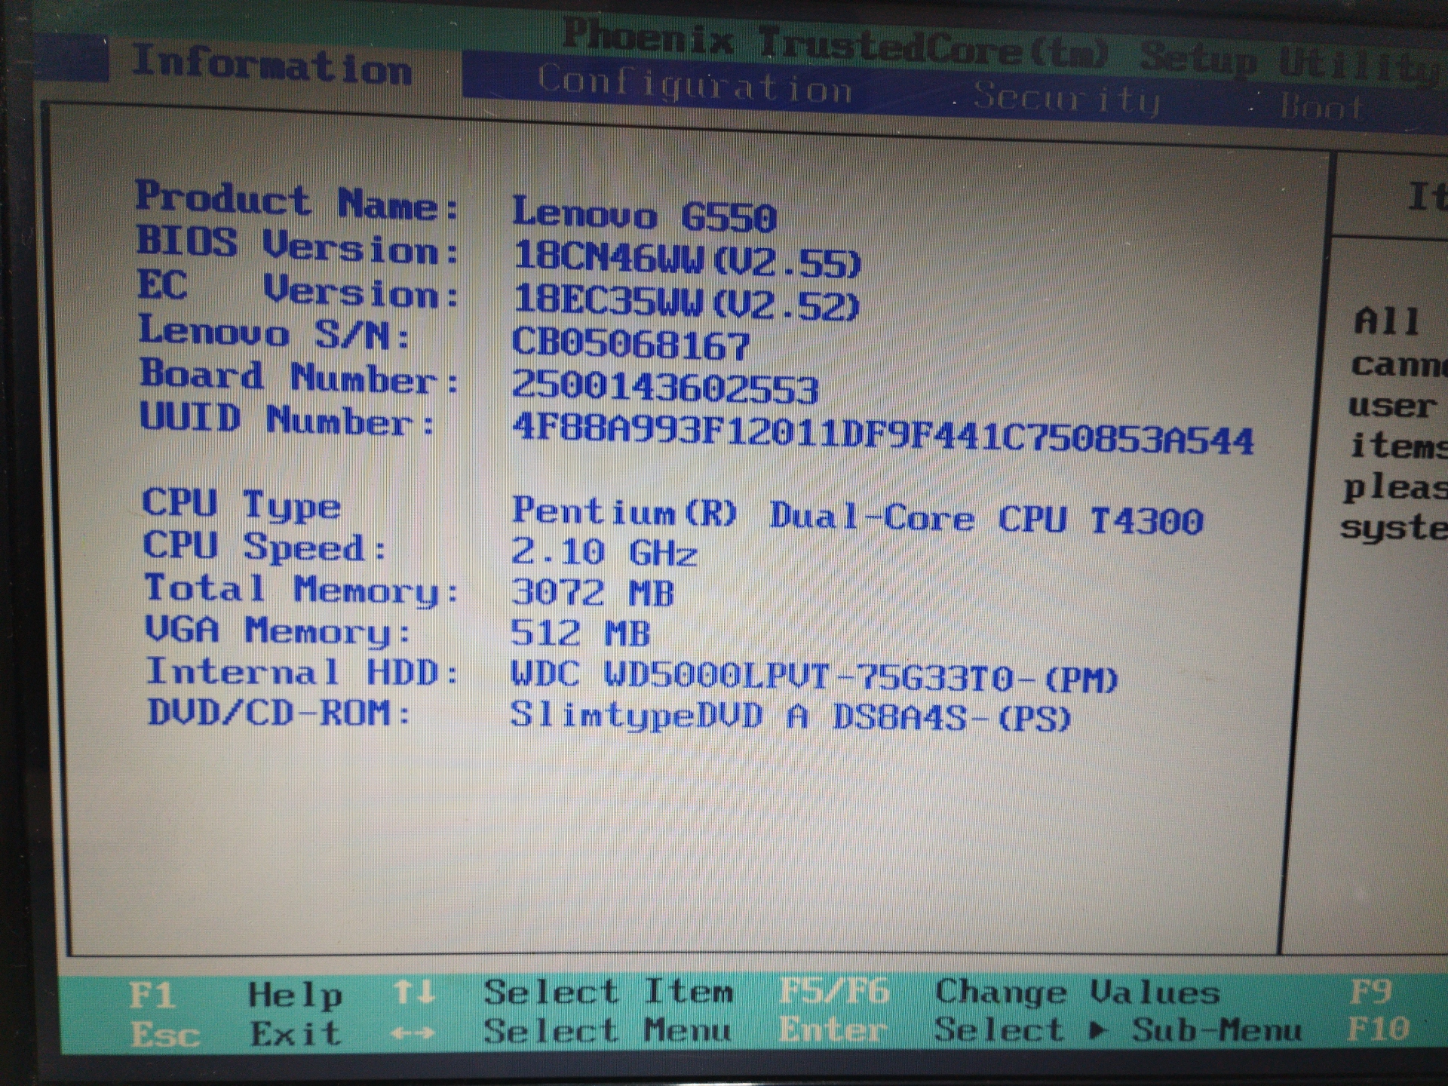The height and width of the screenshot is (1086, 1448).
Task: Select serial number CB05068167
Action: (x=631, y=345)
